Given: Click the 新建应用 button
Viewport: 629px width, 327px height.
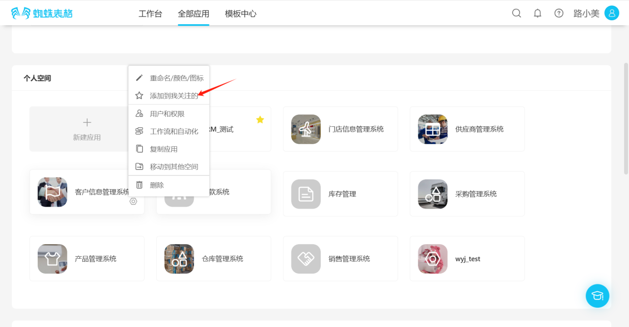Looking at the screenshot, I should 87,129.
